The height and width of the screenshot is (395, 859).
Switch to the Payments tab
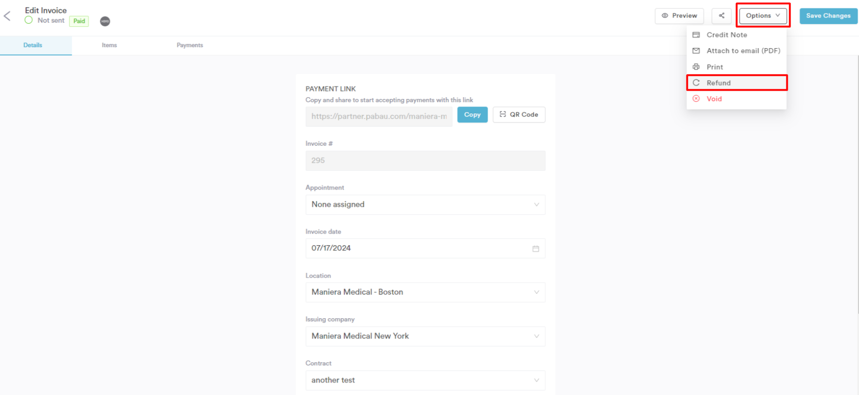190,45
